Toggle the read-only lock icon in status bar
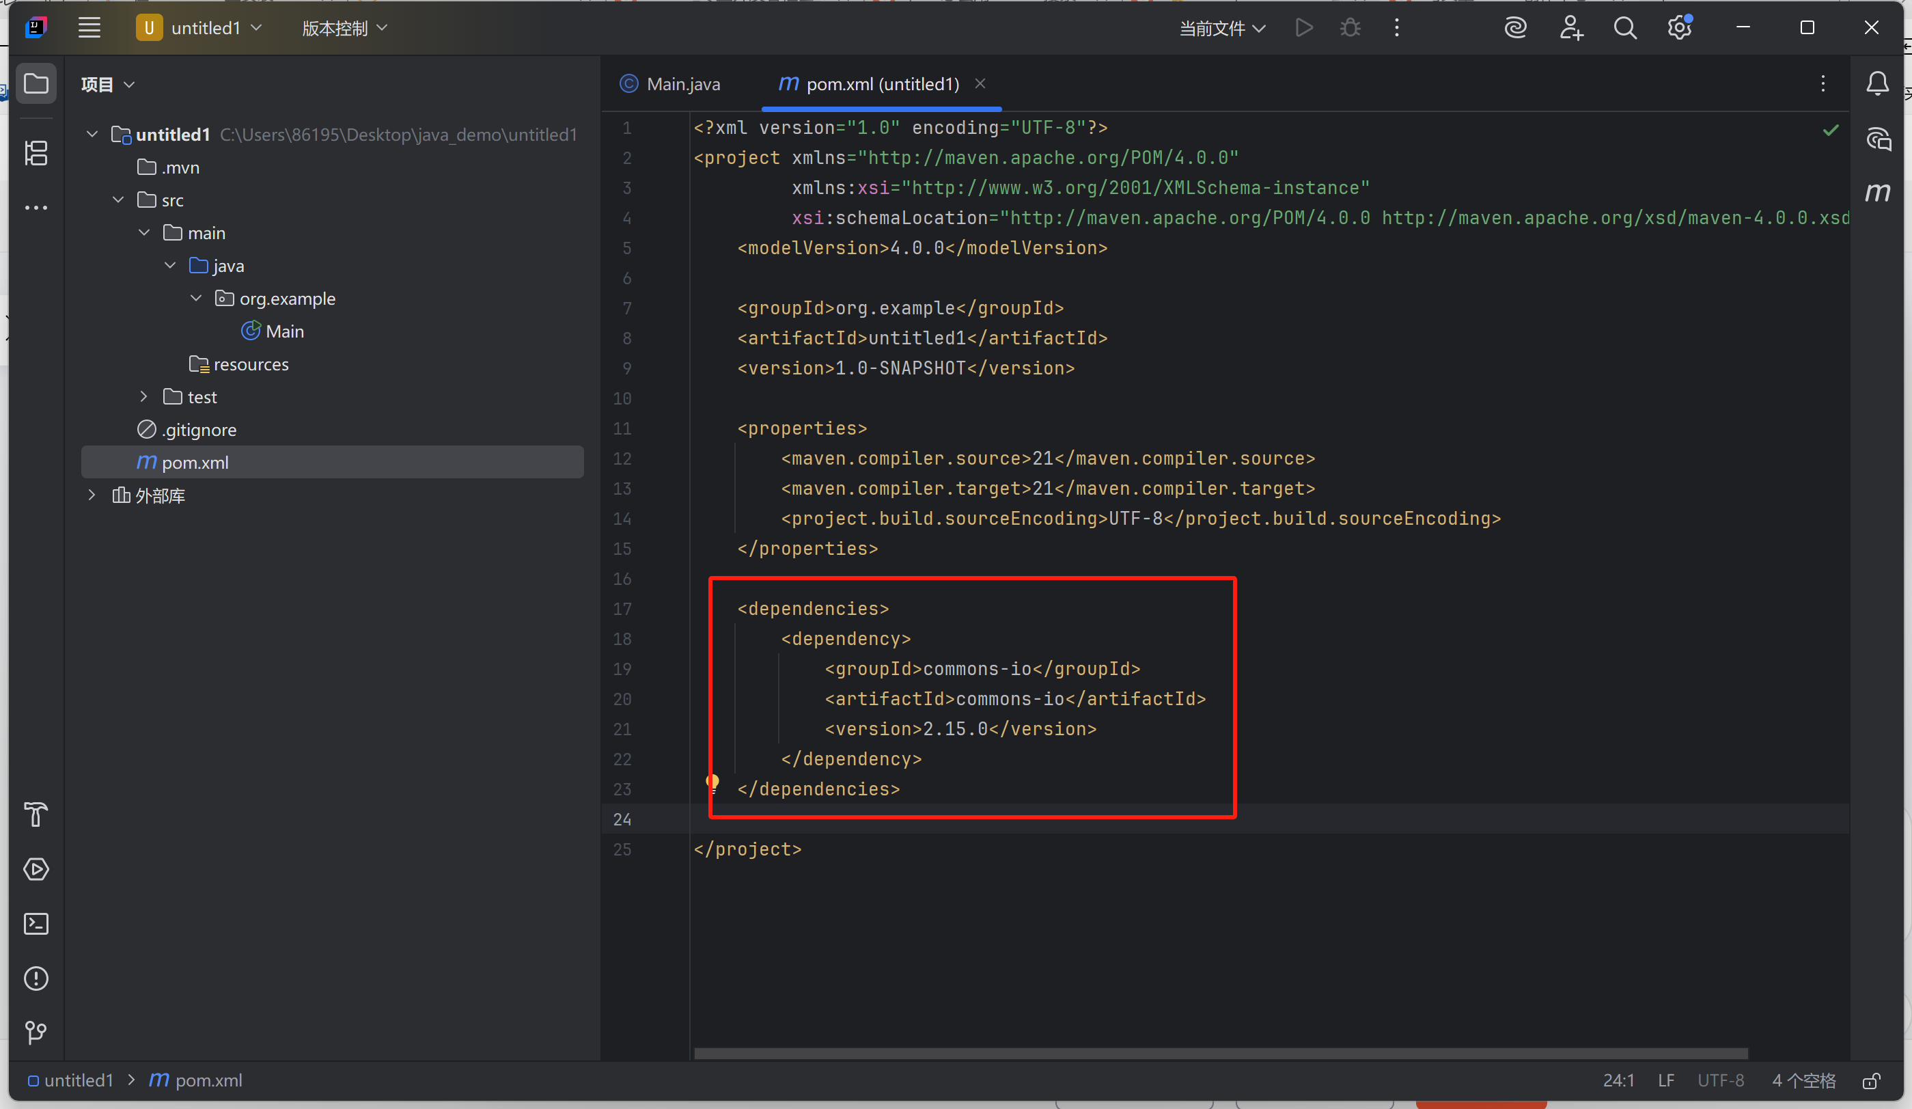Viewport: 1912px width, 1109px height. click(x=1872, y=1081)
